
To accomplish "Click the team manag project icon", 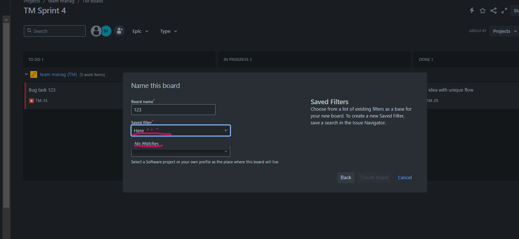I will click(34, 75).
